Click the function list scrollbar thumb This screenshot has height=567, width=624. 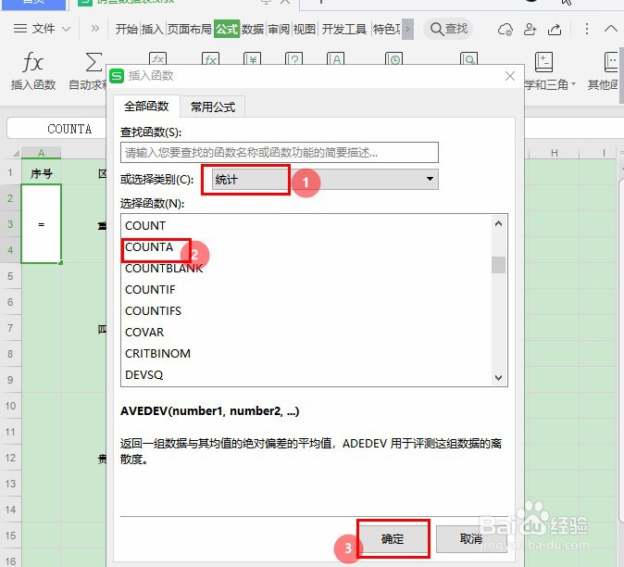[x=499, y=265]
